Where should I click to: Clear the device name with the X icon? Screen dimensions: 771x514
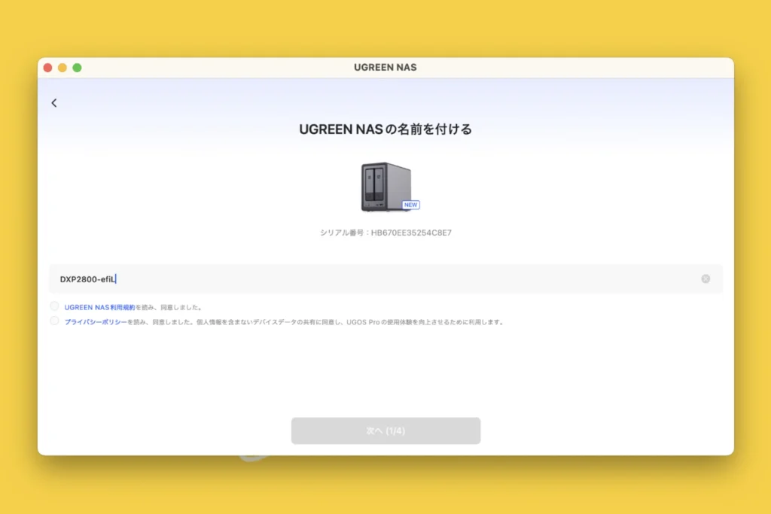click(705, 278)
